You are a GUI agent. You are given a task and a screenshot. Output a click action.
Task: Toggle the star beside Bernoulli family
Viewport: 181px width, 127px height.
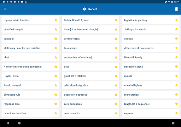(176, 57)
